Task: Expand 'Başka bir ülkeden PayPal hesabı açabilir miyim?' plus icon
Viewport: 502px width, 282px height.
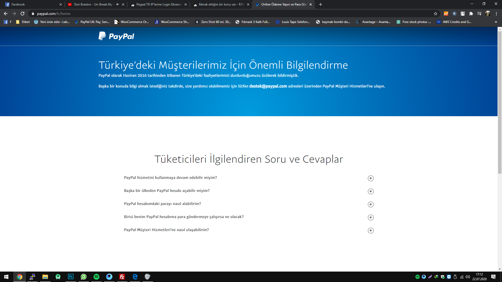Action: (370, 191)
